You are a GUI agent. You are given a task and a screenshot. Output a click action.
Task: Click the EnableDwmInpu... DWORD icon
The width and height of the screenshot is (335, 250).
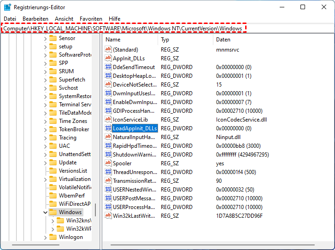(108, 102)
